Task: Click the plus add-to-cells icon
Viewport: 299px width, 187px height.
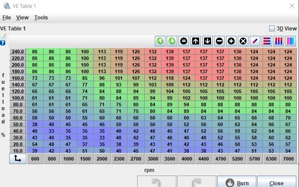Action: (x=231, y=41)
